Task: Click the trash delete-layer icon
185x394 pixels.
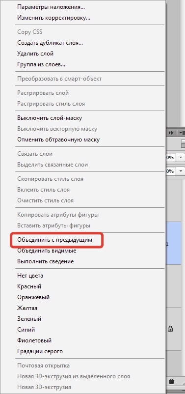Action: (x=171, y=382)
